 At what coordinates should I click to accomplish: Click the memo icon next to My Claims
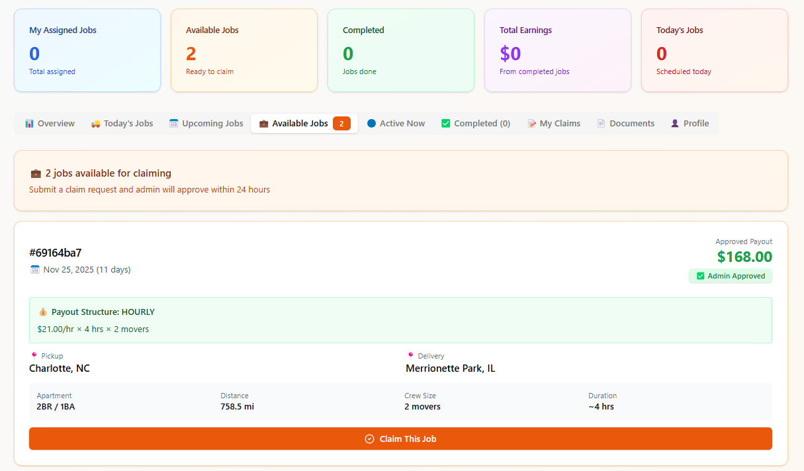(531, 124)
